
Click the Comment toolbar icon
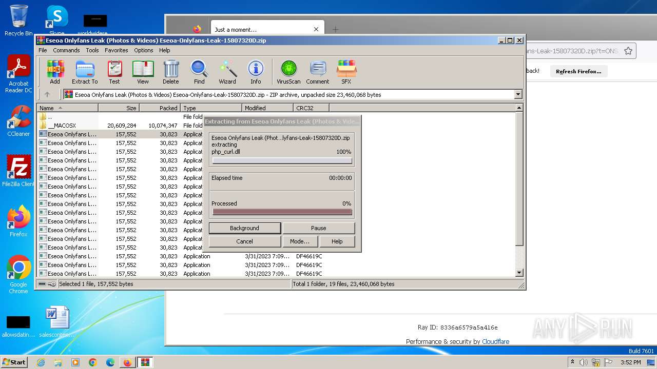tap(318, 72)
